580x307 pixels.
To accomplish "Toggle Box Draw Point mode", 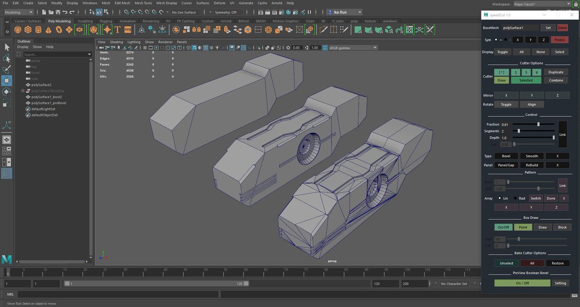I will (x=523, y=227).
